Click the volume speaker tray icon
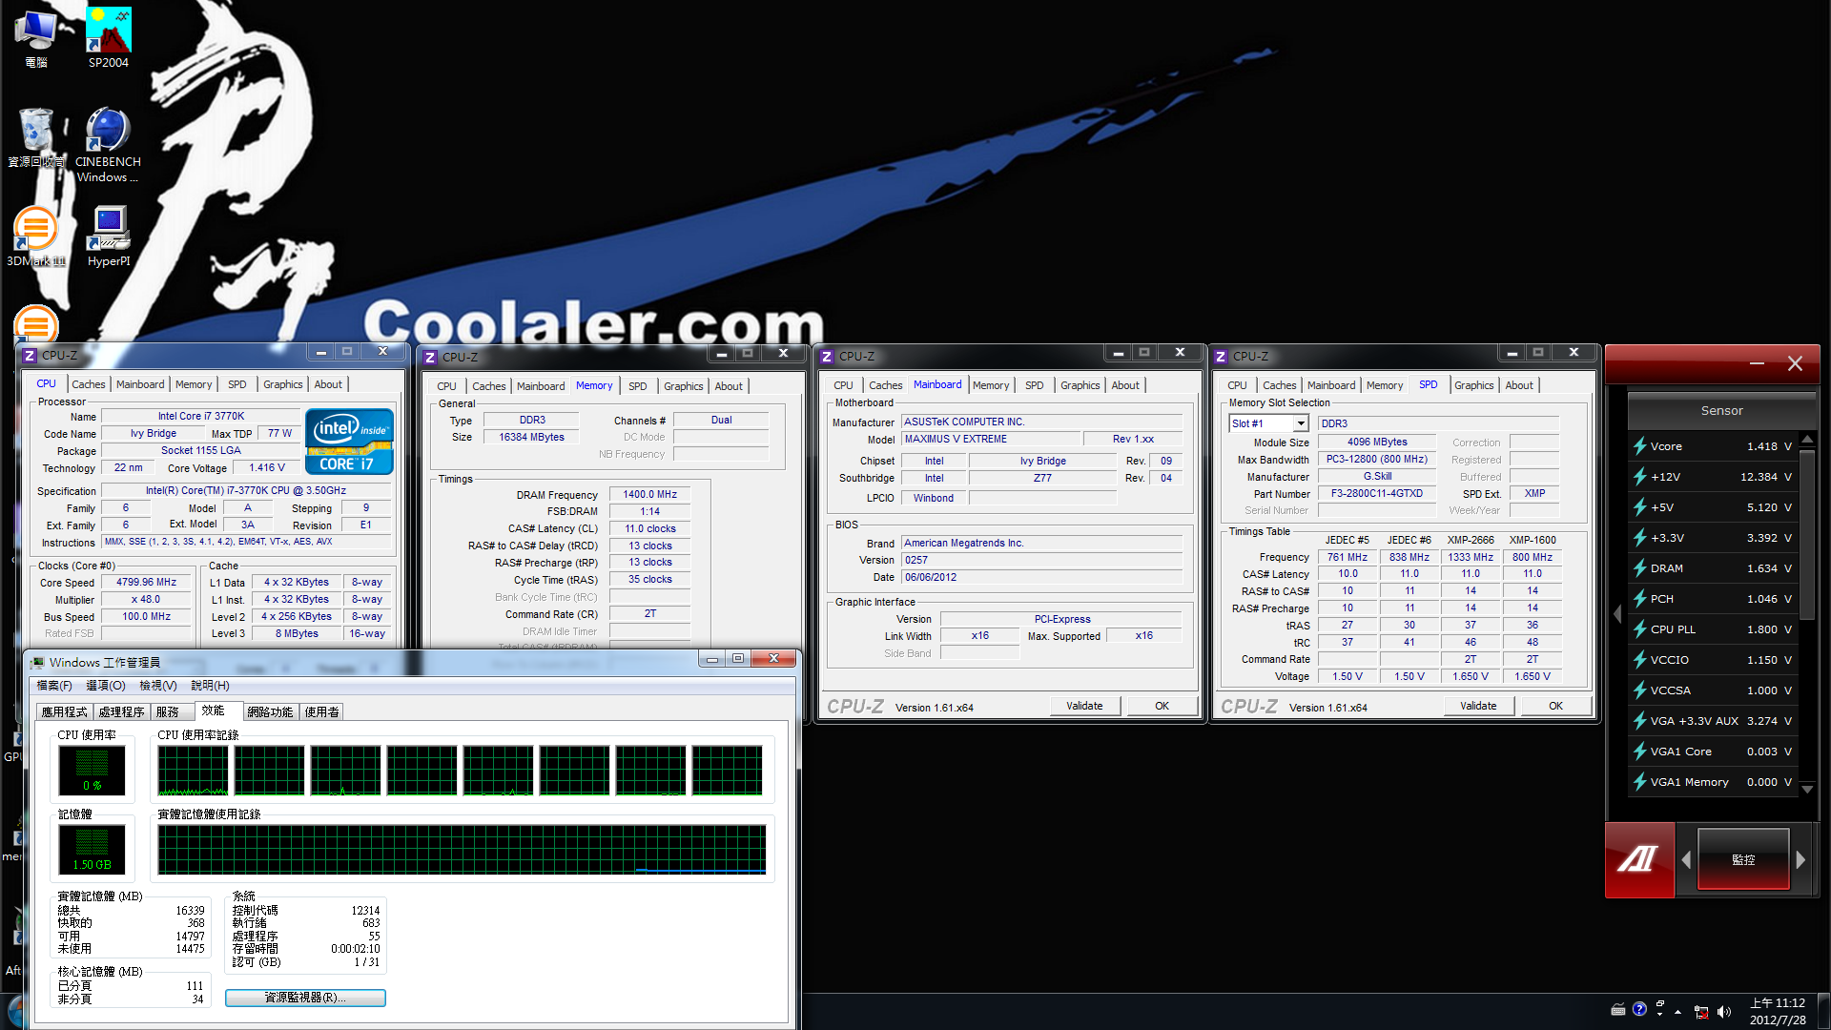 1723,1012
